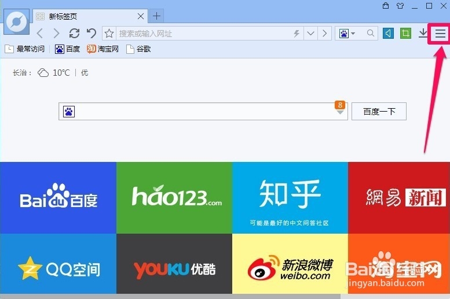Open the 網易新闻 tile
450x299 pixels.
[x=399, y=198]
